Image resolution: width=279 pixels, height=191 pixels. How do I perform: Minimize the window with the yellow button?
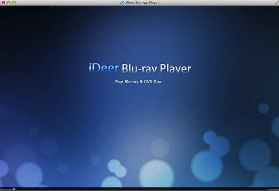[9, 3]
